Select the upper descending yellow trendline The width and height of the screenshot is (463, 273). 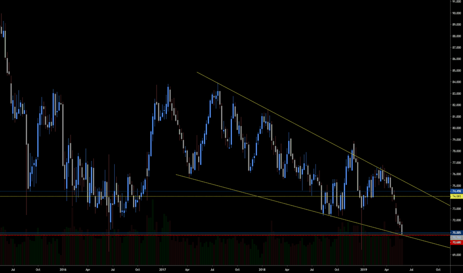[323, 138]
